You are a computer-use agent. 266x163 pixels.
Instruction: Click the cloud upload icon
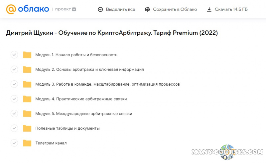(x=148, y=10)
